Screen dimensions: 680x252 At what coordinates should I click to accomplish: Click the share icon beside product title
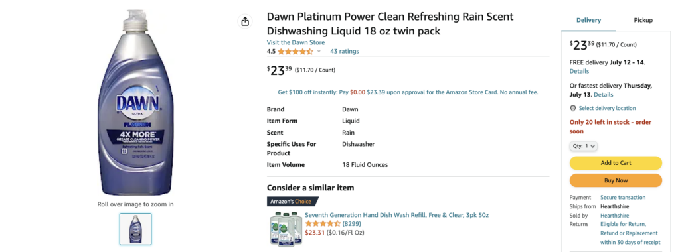[x=245, y=21]
